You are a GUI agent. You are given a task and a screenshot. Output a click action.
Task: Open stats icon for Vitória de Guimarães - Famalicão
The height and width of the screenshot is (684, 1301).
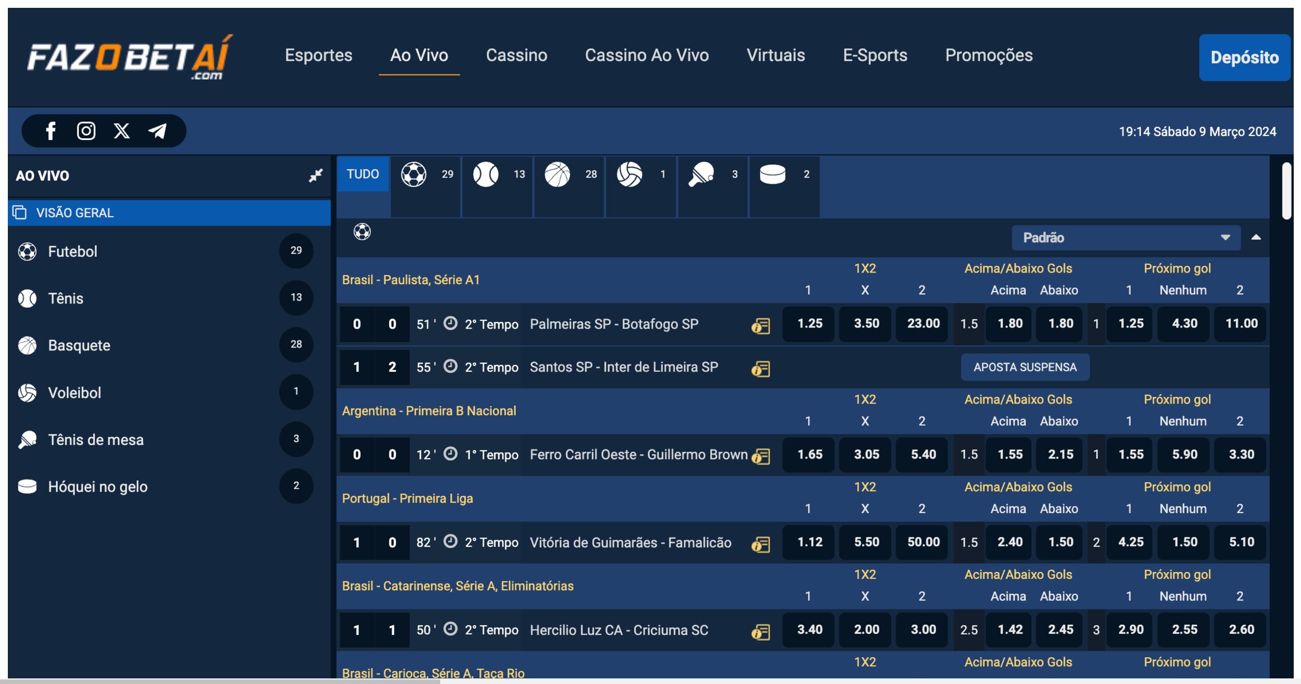761,544
